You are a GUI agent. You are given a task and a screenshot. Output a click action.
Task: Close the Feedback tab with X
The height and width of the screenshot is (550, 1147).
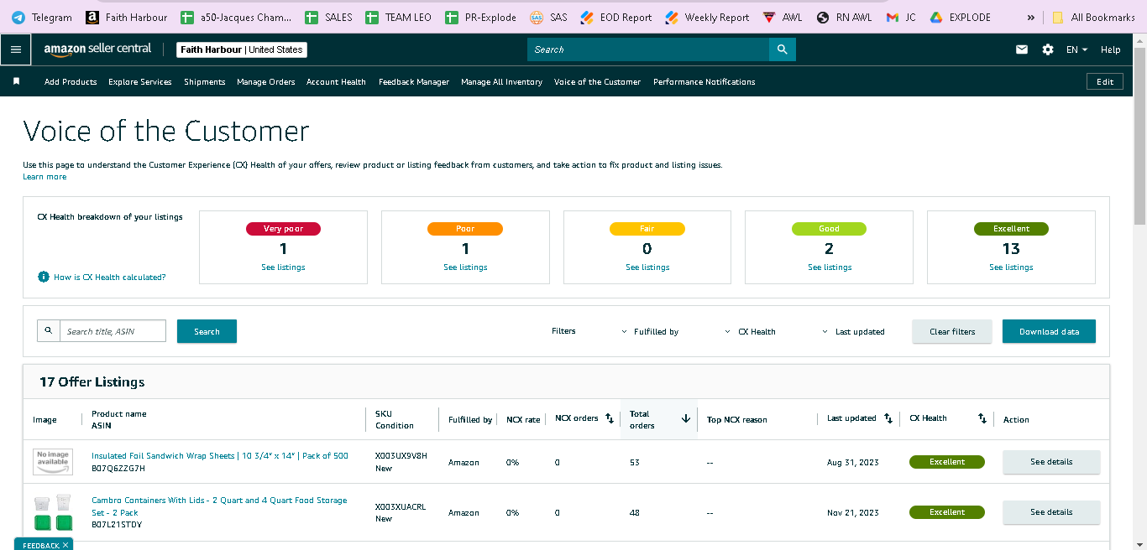click(x=65, y=545)
